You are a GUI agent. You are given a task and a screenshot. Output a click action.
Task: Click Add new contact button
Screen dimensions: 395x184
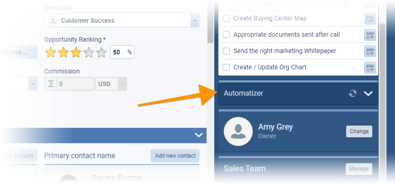(175, 156)
